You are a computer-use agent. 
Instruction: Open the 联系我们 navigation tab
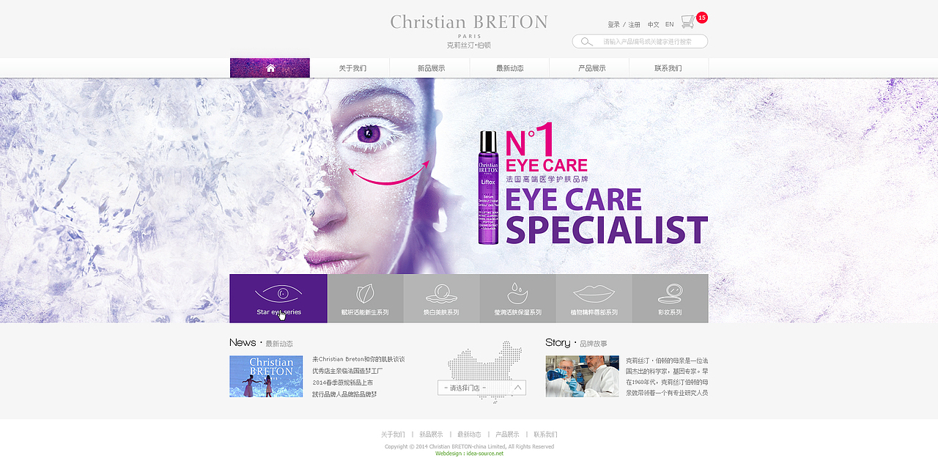click(668, 68)
